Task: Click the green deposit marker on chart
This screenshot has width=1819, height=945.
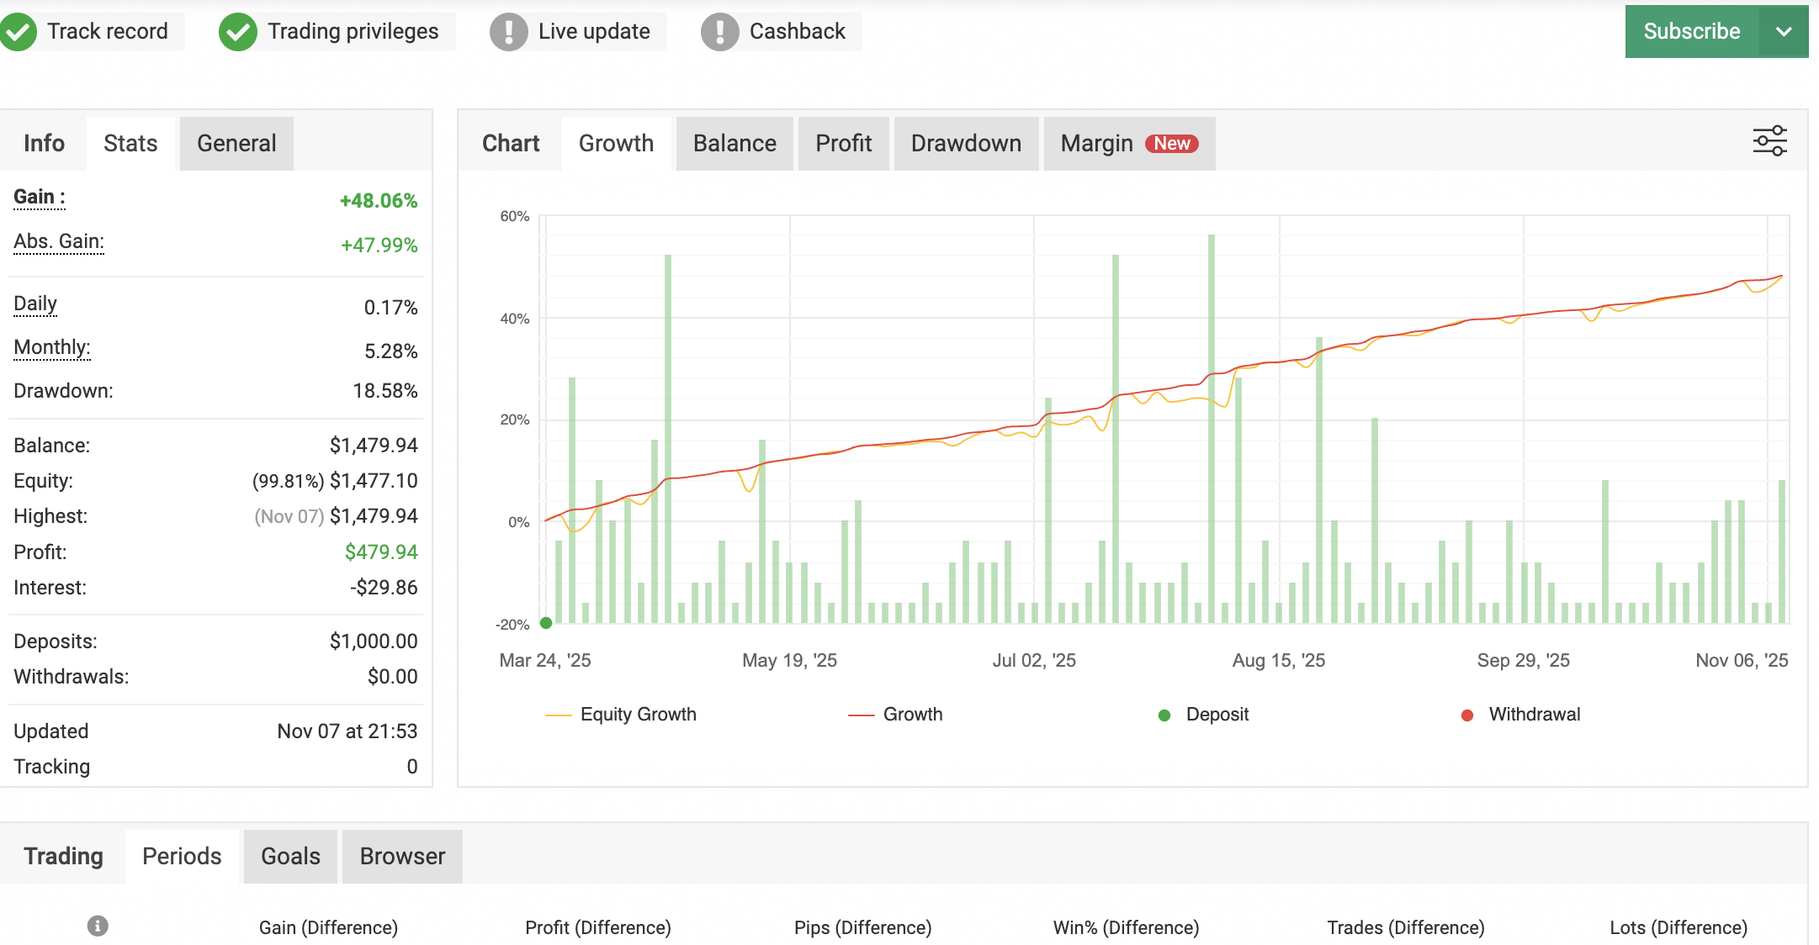Action: 546,623
